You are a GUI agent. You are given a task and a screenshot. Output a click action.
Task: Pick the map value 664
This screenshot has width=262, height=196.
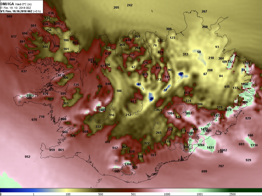[34, 26]
